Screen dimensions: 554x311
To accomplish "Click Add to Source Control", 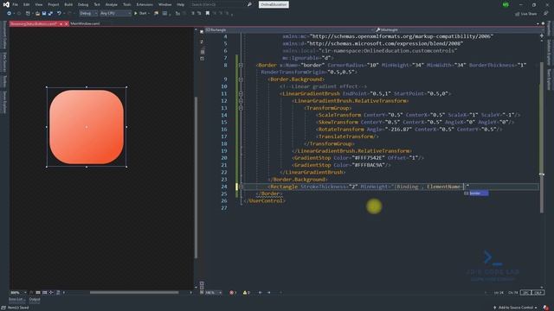I will [516, 308].
